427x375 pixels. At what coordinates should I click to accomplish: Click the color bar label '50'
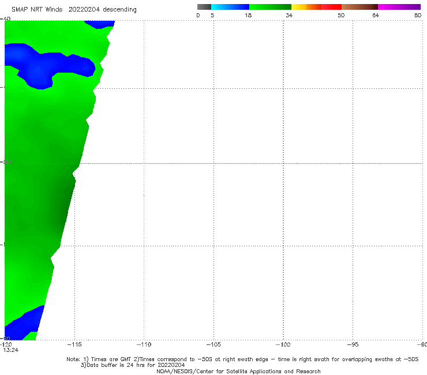coord(341,16)
